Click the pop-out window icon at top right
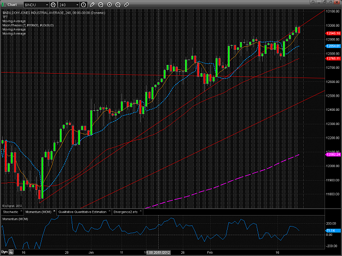 pos(313,2)
